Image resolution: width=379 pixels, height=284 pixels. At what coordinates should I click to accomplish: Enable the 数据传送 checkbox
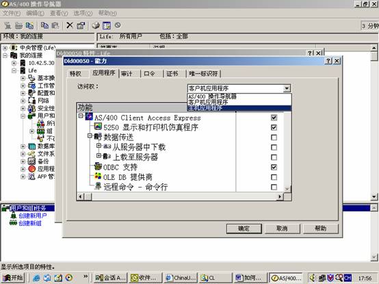(274, 138)
